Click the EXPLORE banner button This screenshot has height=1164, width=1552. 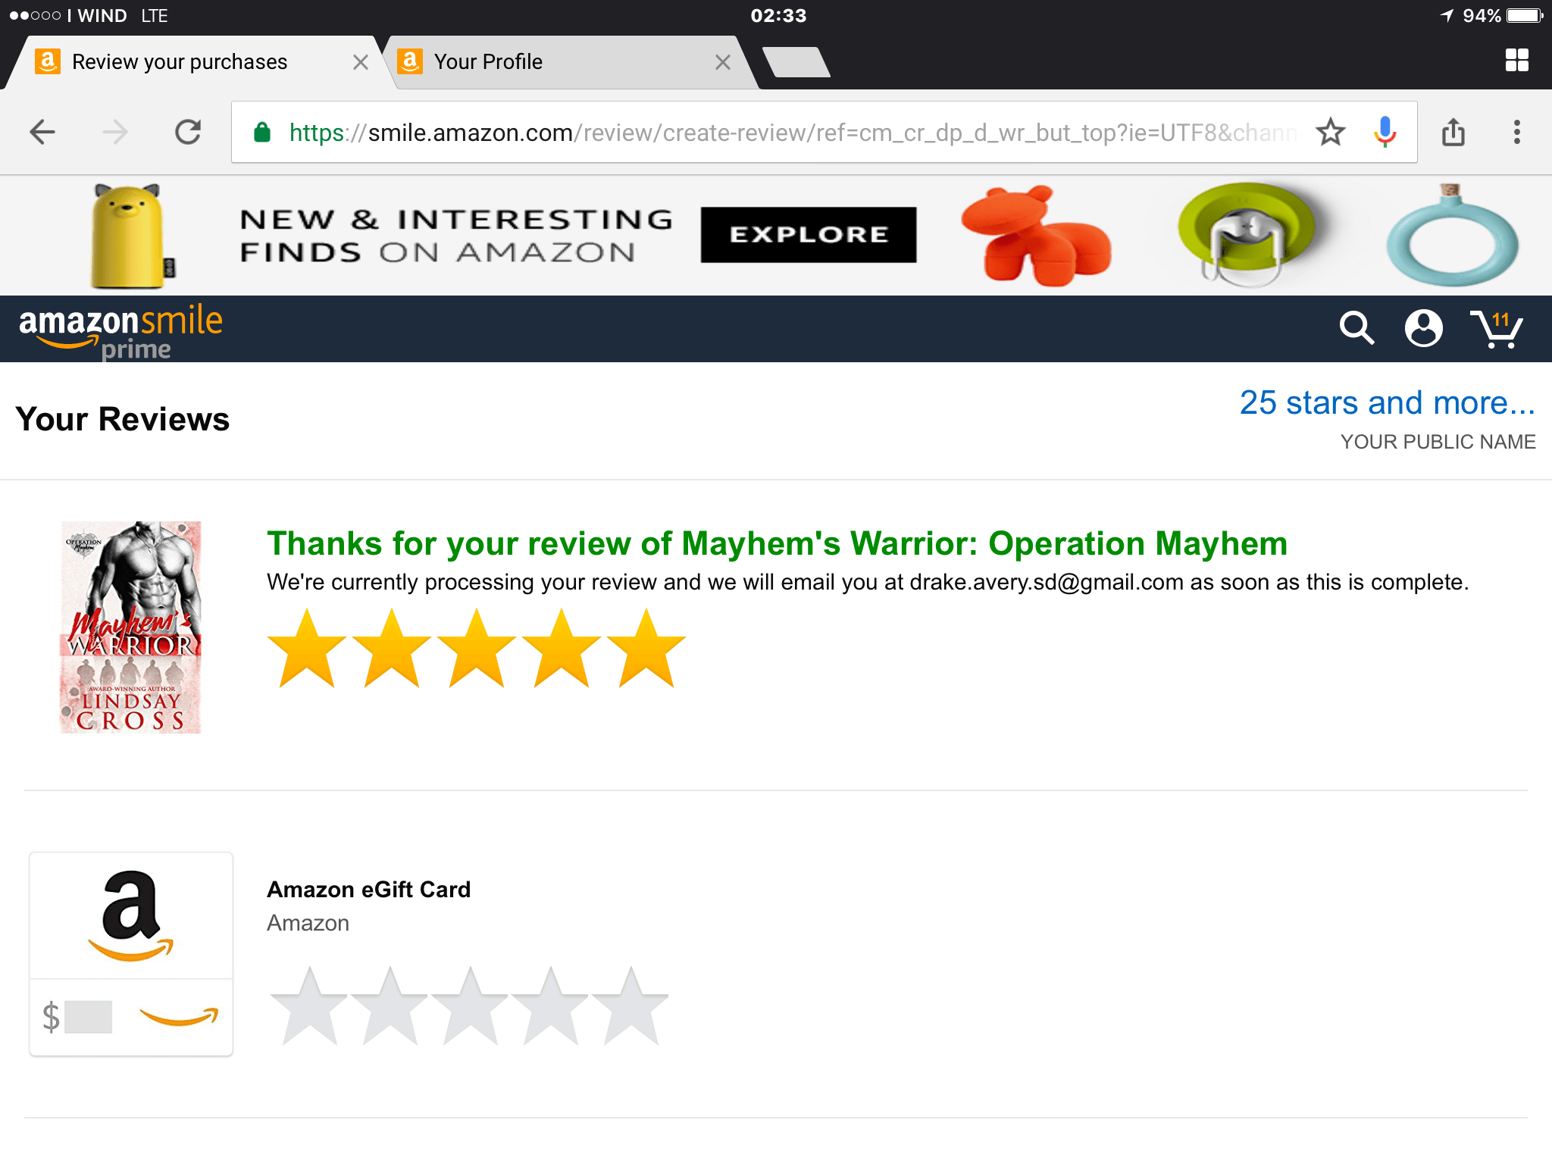coord(808,235)
